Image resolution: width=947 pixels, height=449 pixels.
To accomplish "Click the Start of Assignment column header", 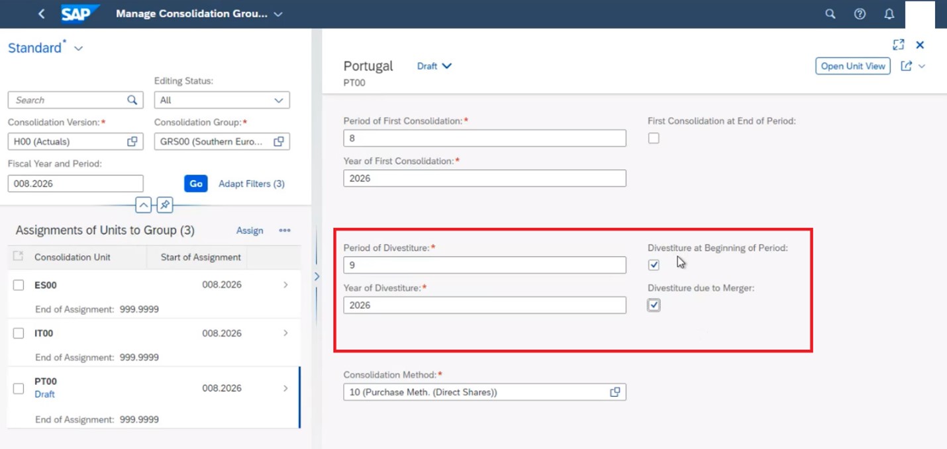I will 201,257.
